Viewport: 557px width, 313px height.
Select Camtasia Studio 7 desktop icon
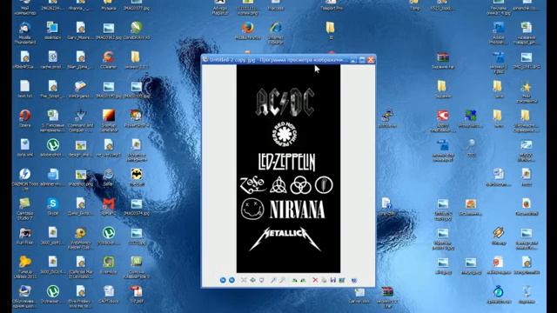point(25,209)
